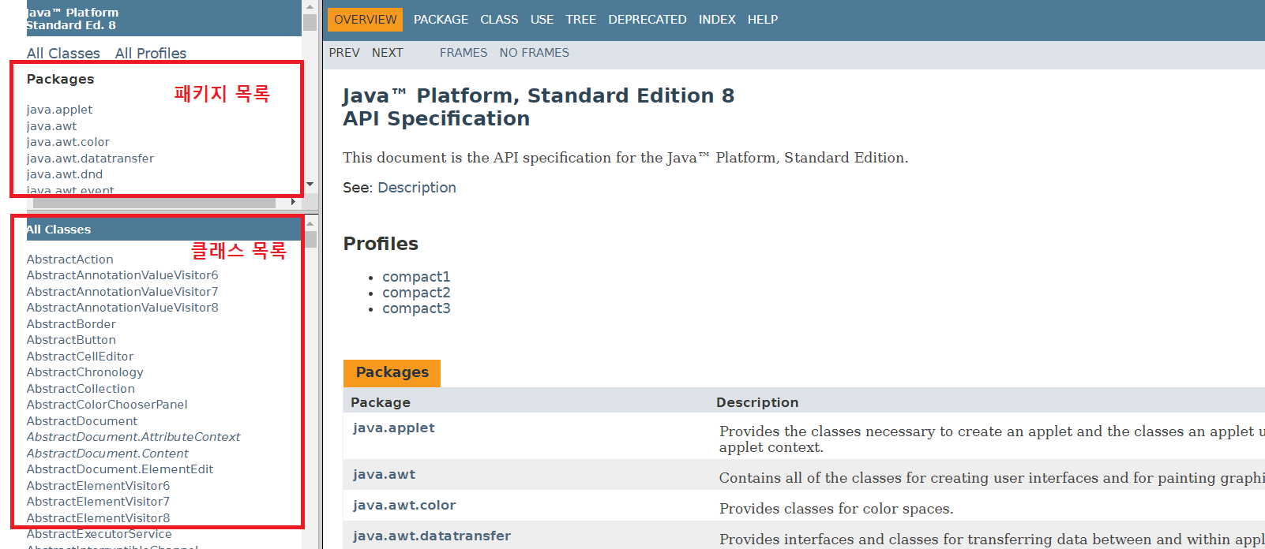Click the packages frame horizontal scrollbar thumb

154,203
